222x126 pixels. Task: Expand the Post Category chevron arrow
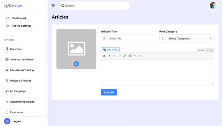tap(211, 39)
